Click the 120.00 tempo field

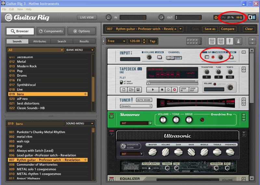tap(135, 41)
